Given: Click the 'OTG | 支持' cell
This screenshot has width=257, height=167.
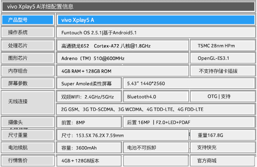Looking at the screenshot, I should click(x=222, y=96).
